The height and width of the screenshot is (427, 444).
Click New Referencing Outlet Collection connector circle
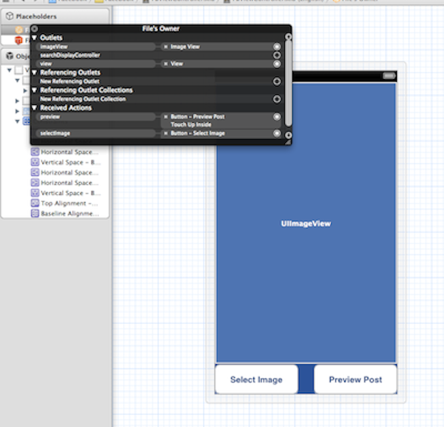277,99
